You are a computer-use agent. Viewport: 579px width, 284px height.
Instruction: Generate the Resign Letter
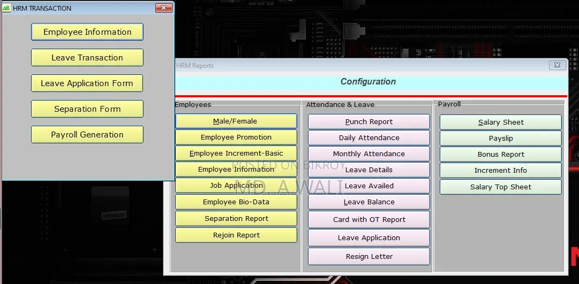[x=369, y=256]
